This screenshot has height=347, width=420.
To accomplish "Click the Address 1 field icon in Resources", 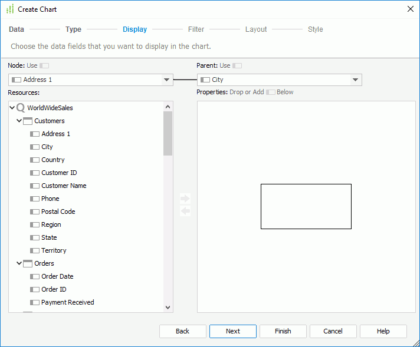I will coord(35,134).
